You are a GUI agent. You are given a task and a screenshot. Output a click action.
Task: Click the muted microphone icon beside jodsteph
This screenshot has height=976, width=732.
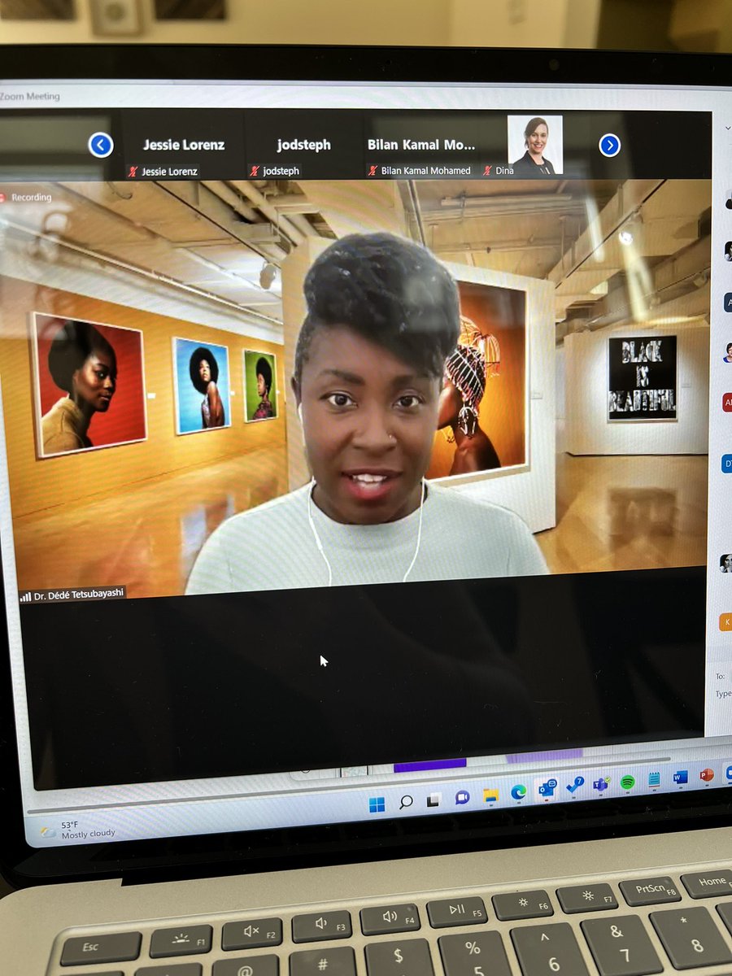point(255,172)
